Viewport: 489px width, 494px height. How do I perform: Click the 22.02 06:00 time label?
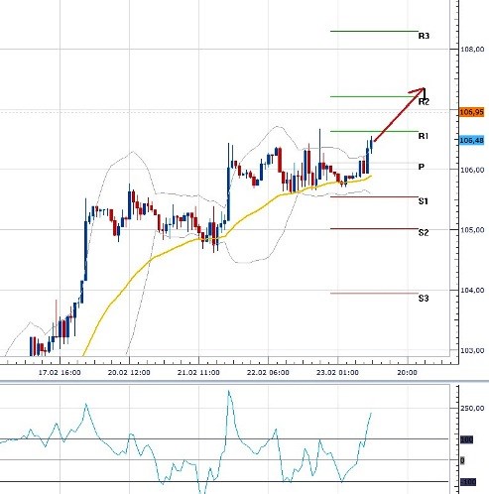[x=268, y=373]
